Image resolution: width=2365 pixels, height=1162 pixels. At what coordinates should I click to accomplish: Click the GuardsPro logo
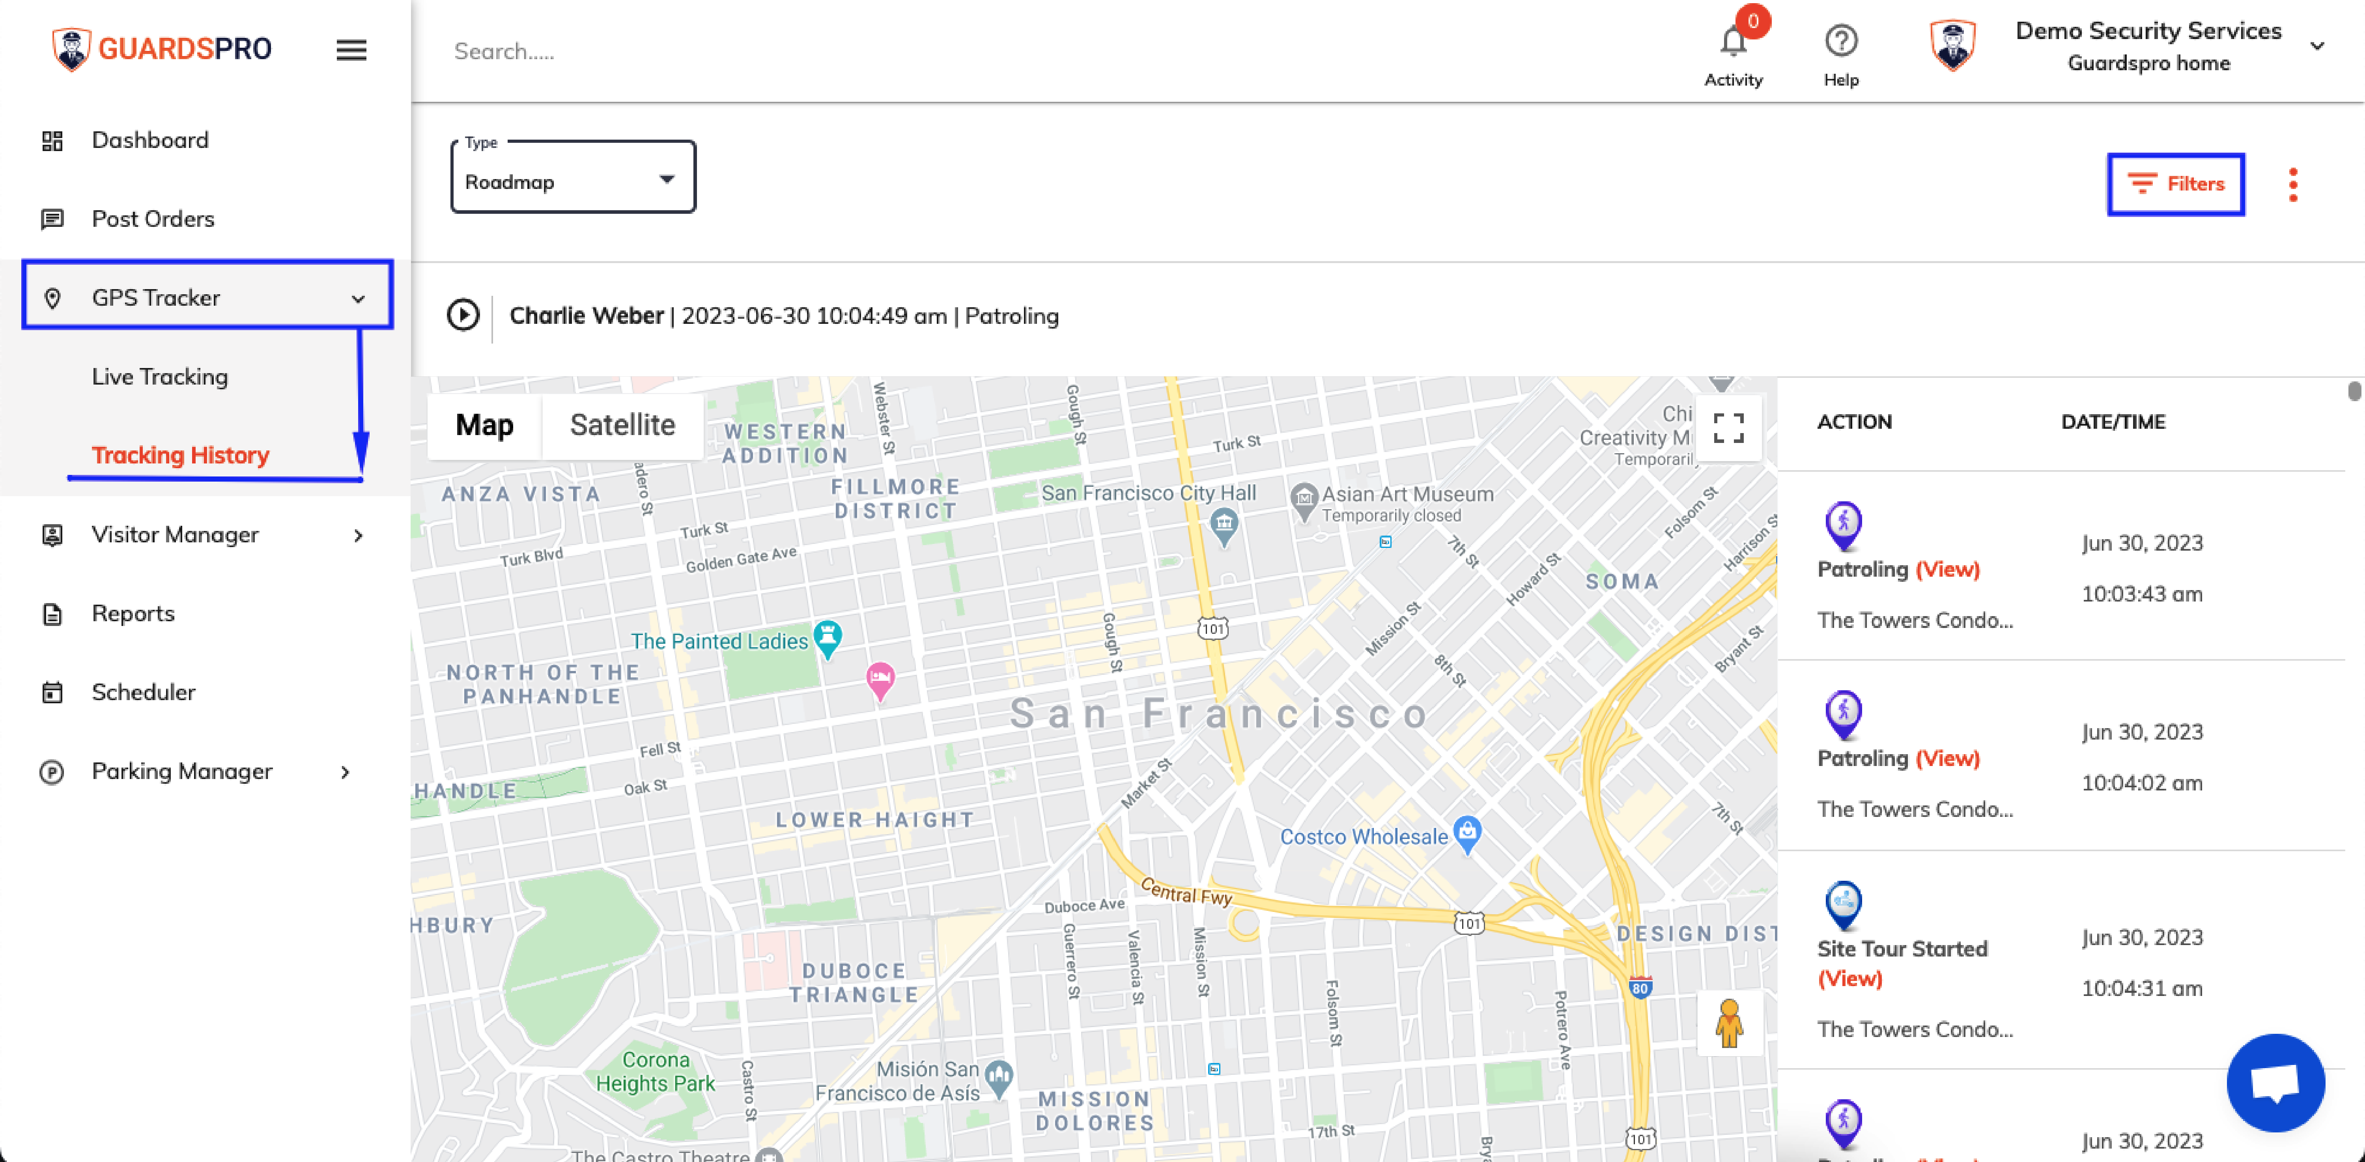[162, 49]
